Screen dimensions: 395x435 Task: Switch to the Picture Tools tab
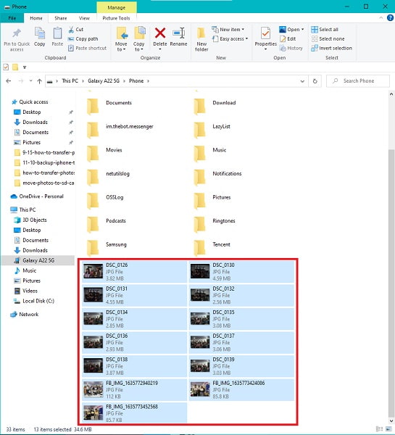coord(116,18)
